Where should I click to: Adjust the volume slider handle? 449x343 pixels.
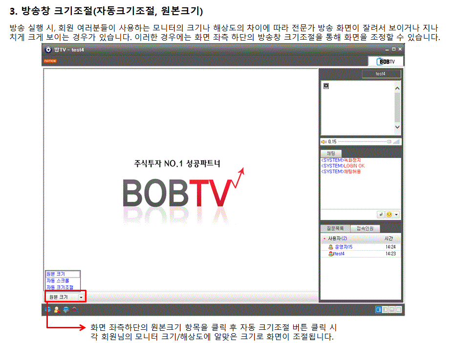coord(389,142)
